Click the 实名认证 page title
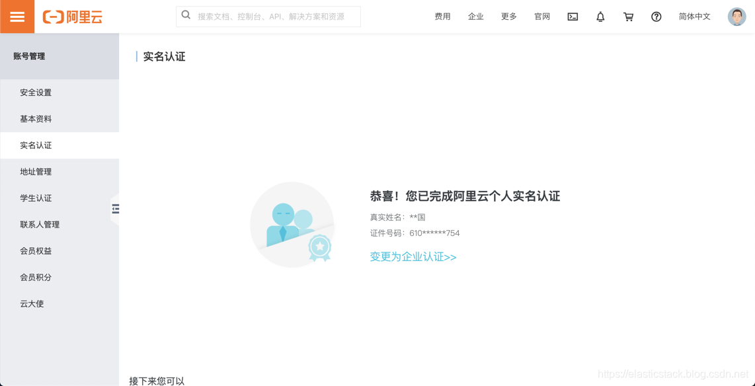The width and height of the screenshot is (755, 386). (x=164, y=57)
